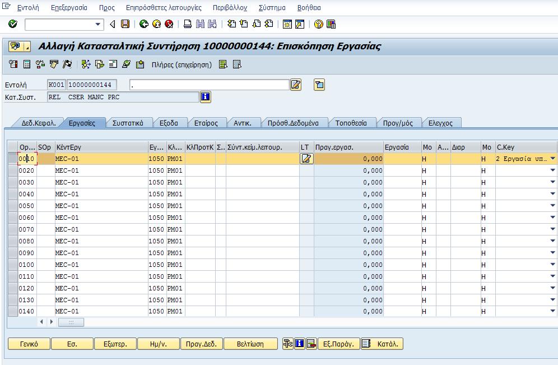Go to next page icon

[256, 24]
